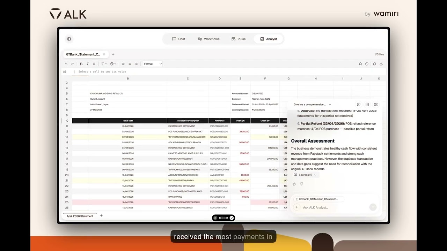This screenshot has width=447, height=251.
Task: Open the grid view icon in chat header
Action: 376,105
